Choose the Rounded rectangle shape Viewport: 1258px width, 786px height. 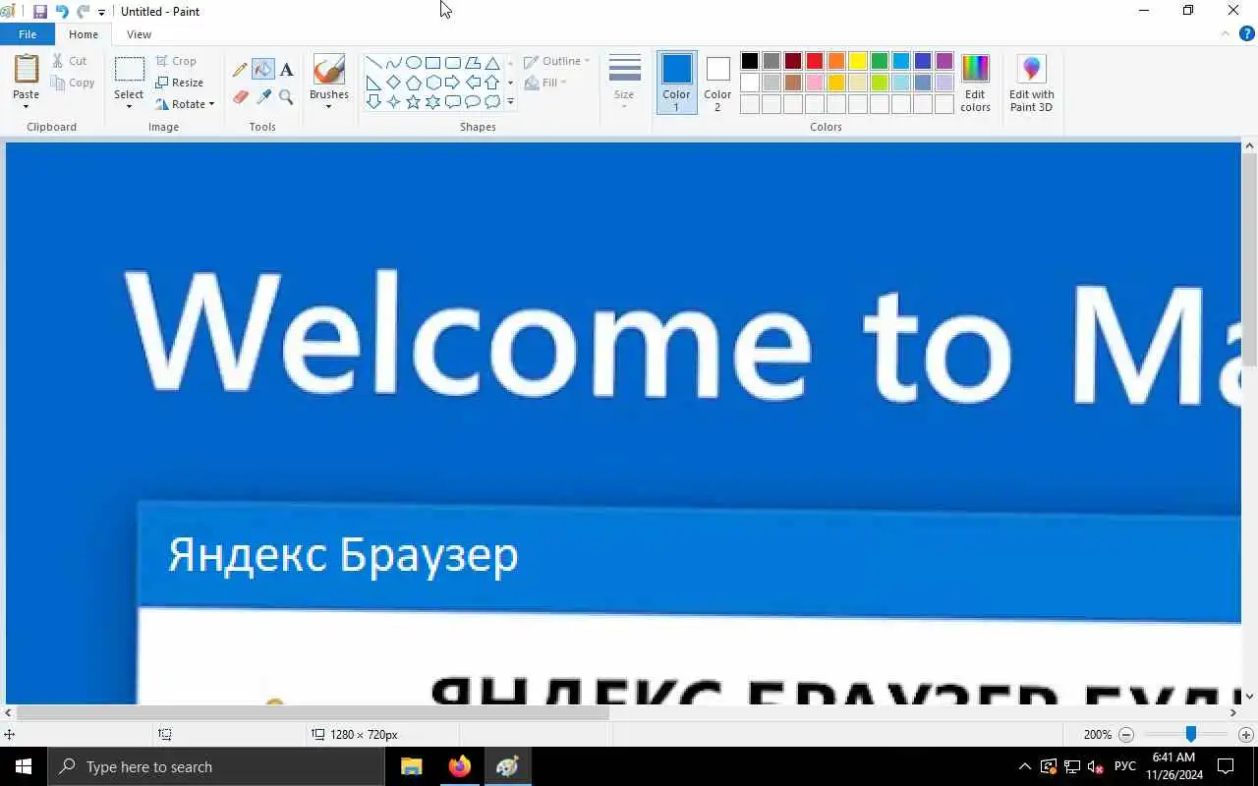(x=452, y=63)
